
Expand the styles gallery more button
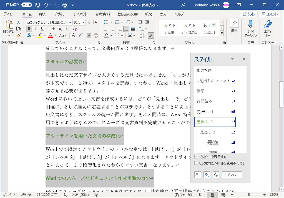[222, 34]
